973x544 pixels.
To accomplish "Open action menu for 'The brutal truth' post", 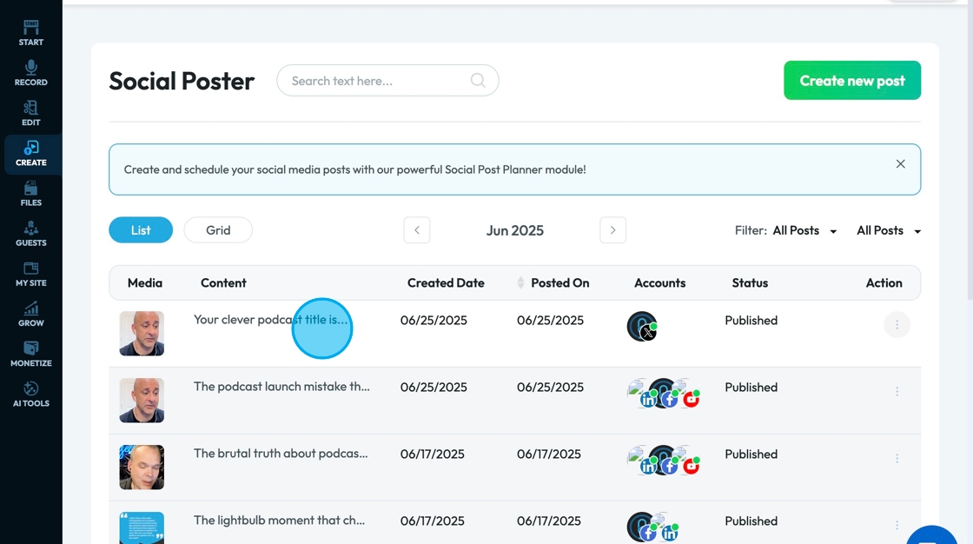I will (897, 458).
